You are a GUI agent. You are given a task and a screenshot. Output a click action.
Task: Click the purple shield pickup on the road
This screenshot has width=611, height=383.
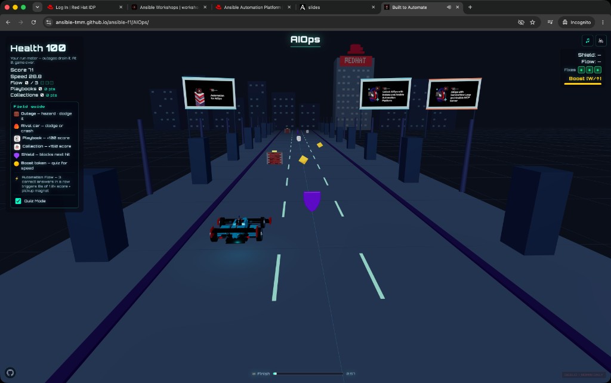click(x=311, y=202)
